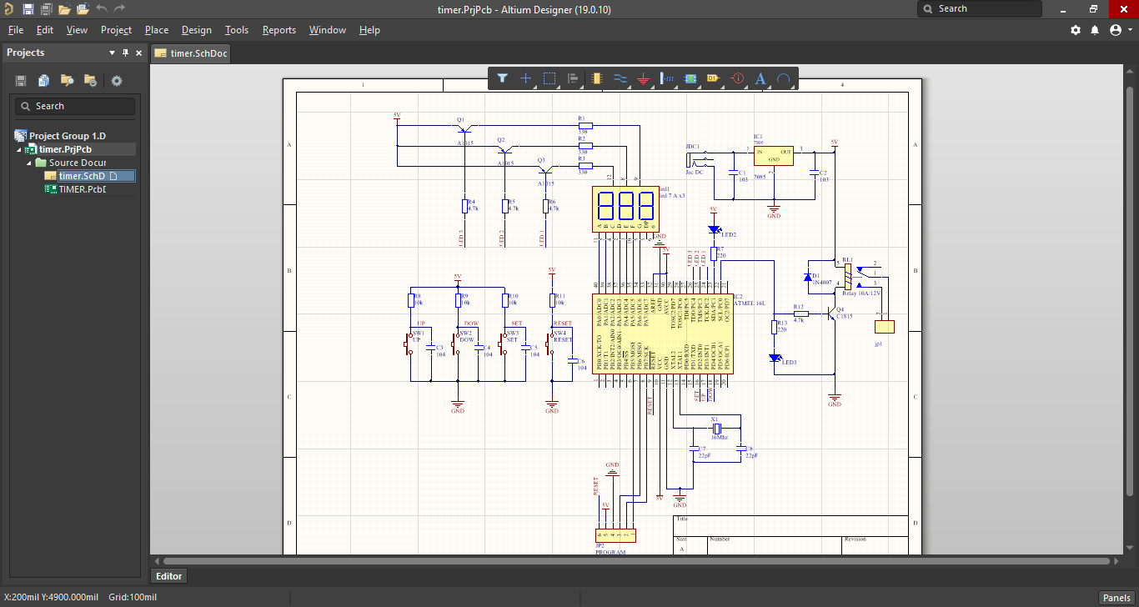
Task: Select the Text String A tool
Action: [760, 78]
